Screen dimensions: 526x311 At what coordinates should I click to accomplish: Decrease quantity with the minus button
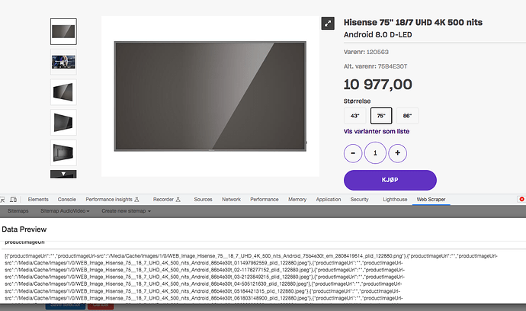pos(354,152)
